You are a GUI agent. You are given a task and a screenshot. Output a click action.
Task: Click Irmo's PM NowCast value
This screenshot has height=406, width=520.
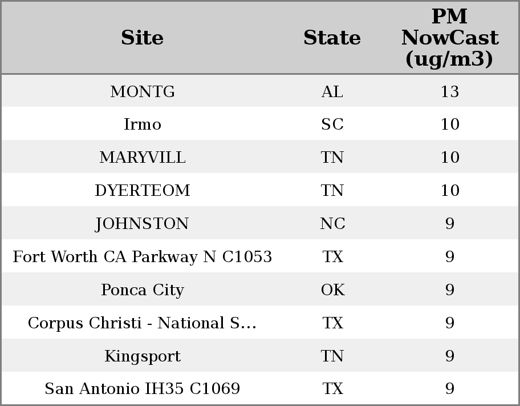(449, 124)
